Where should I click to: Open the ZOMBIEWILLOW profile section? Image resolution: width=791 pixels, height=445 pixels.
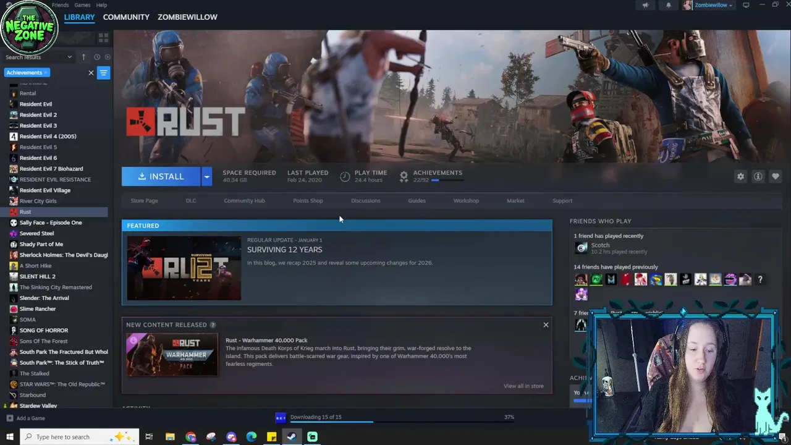tap(187, 17)
